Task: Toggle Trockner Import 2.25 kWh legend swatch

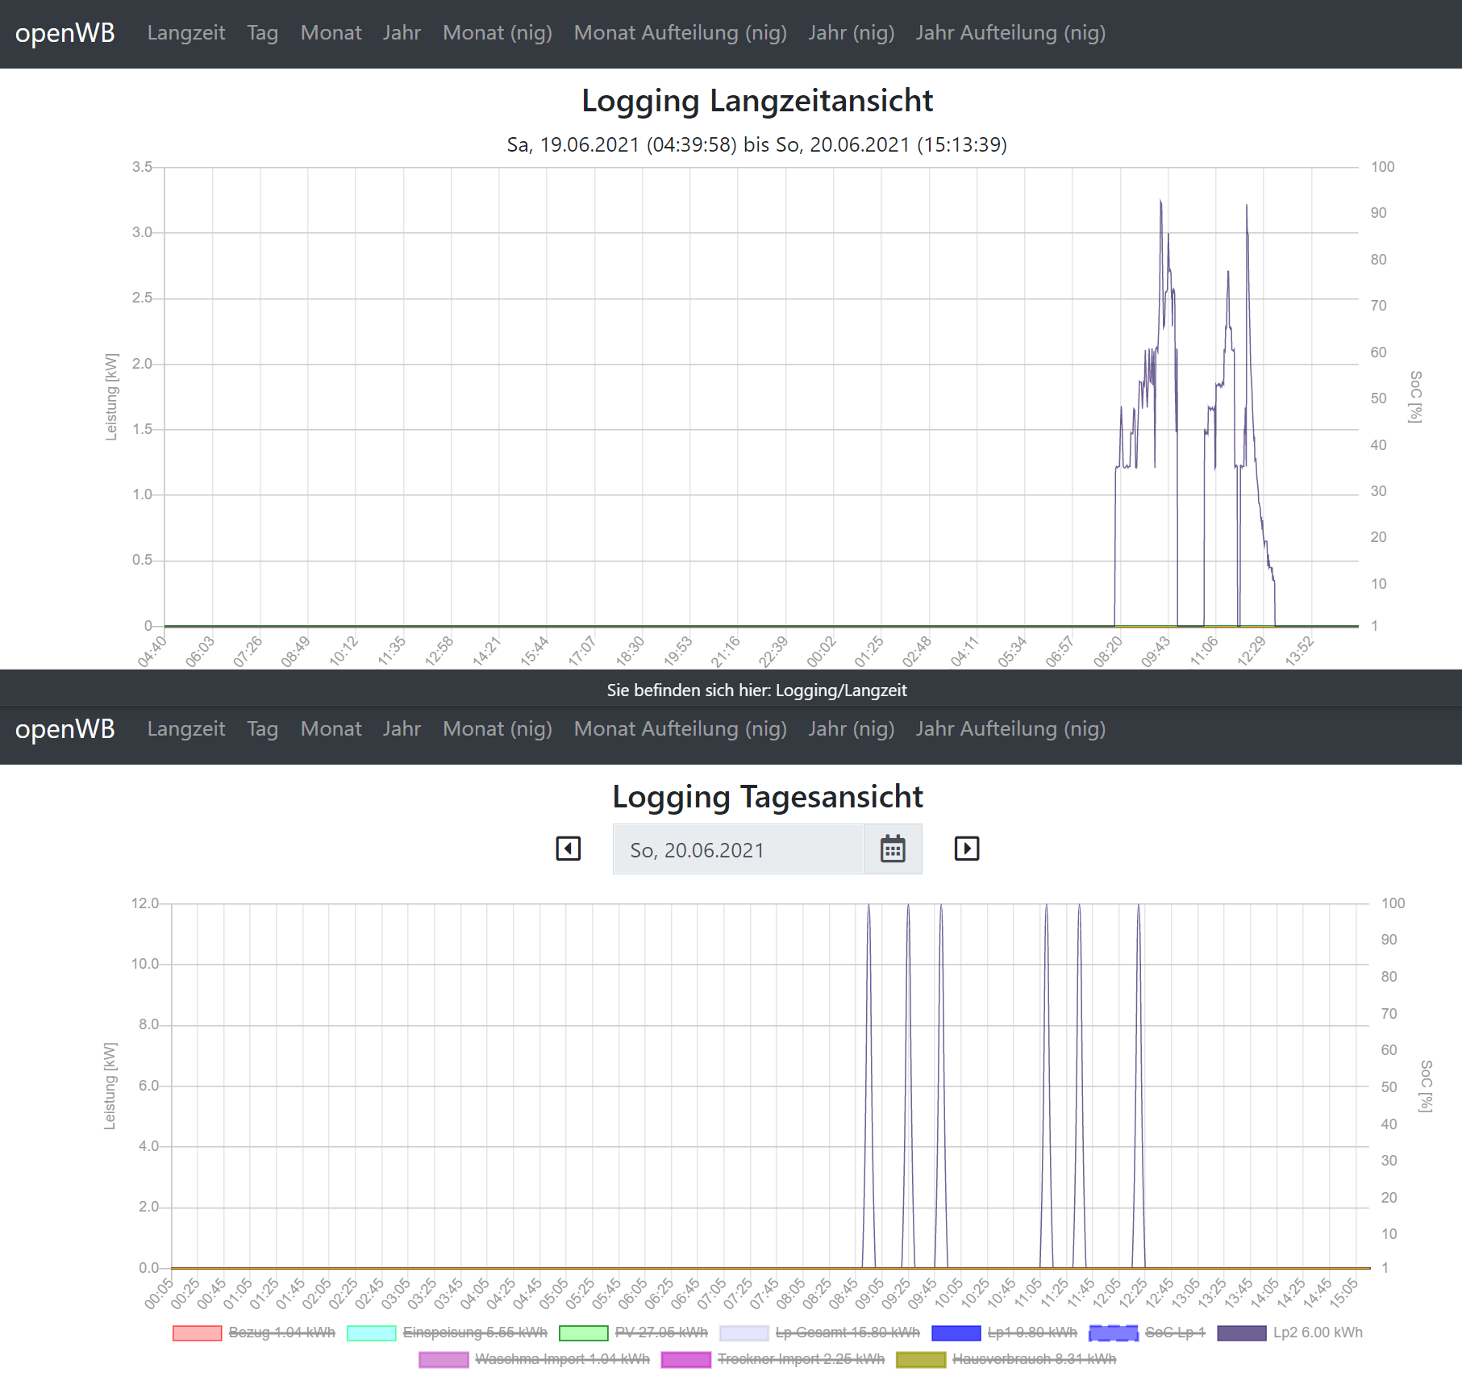Action: (686, 1360)
